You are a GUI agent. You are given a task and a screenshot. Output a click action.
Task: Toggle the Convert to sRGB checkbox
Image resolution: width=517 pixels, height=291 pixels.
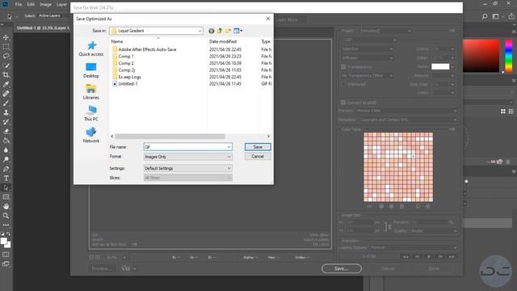point(343,103)
